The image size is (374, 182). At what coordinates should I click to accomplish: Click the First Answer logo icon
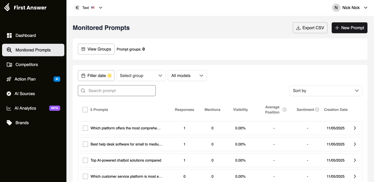point(7,7)
